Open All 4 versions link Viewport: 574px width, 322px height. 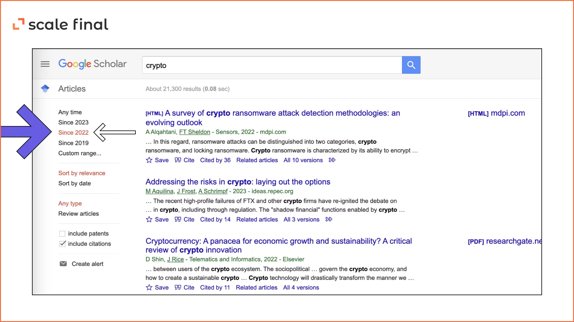301,287
